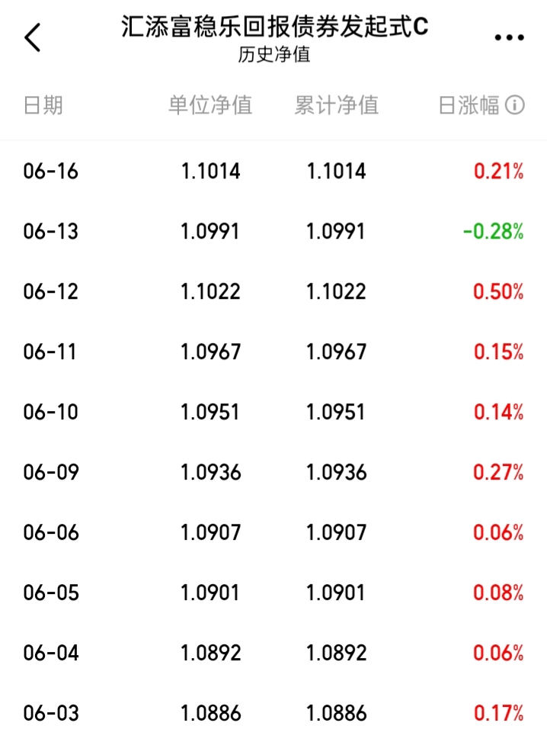Open the three-dot more options menu
Screen dimensions: 547x742
pyautogui.click(x=509, y=37)
